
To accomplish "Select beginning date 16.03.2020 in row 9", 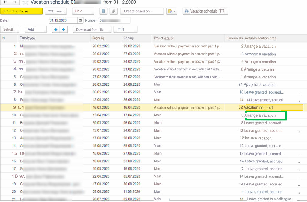I will [x=101, y=107].
